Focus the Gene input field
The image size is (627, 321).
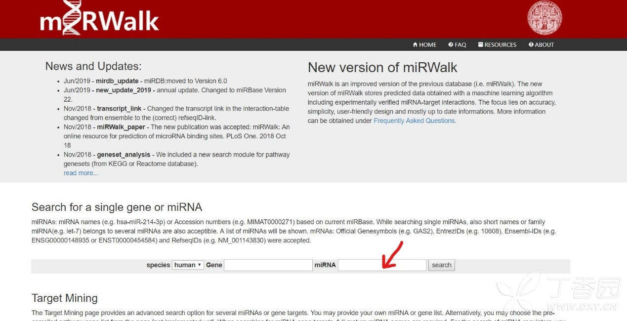coord(268,265)
